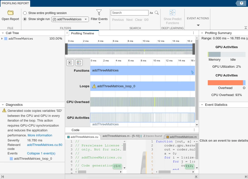Image resolution: width=248 pixels, height=179 pixels.
Task: Click the Open Report folder icon
Action: 10,13
